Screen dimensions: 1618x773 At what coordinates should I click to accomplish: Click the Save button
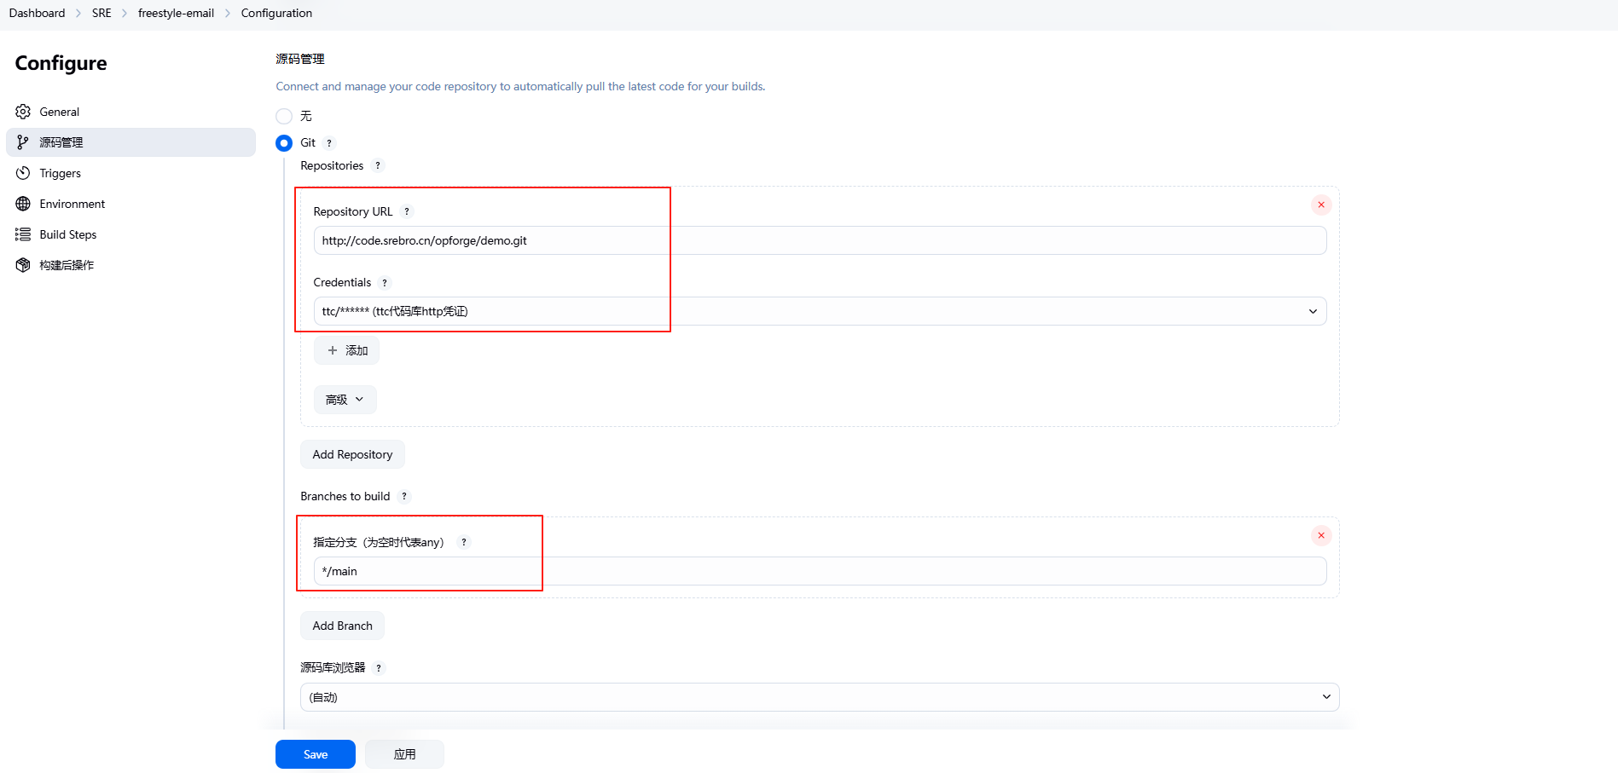coord(315,754)
